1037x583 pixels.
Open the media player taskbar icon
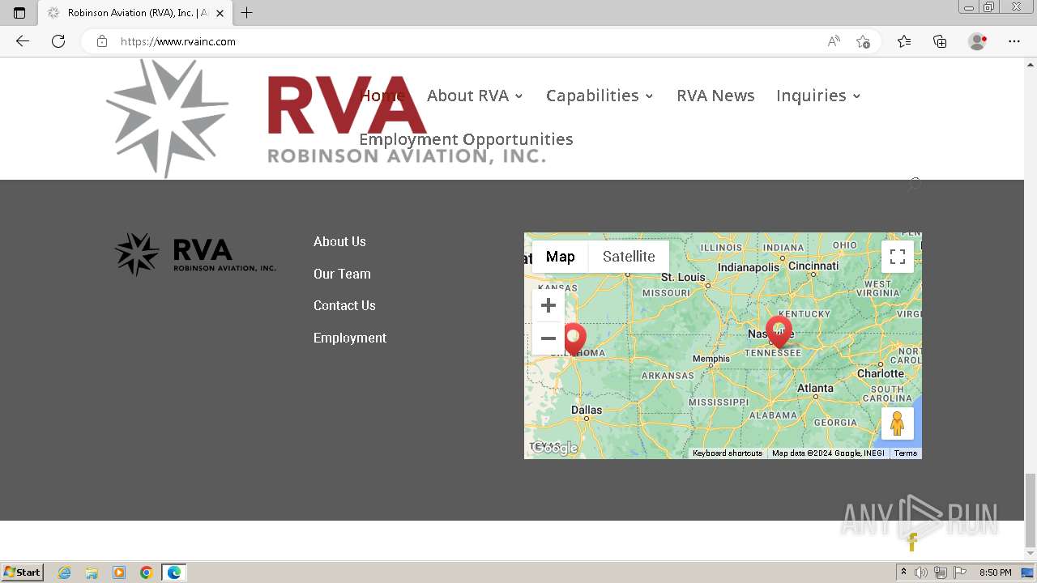(x=119, y=572)
